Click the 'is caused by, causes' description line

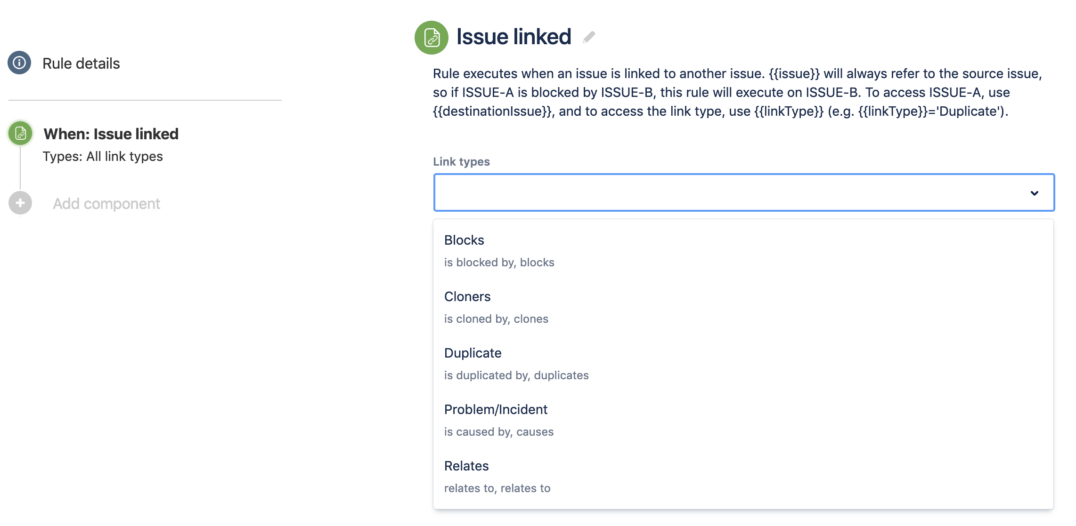coord(498,432)
